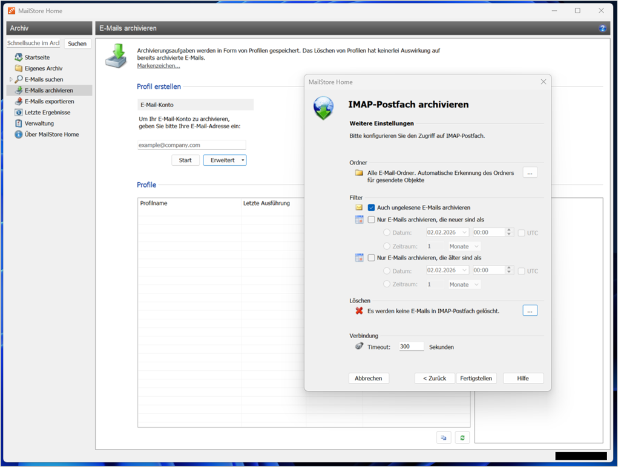
Task: Click the green refresh icon below profiles
Action: coord(462,438)
